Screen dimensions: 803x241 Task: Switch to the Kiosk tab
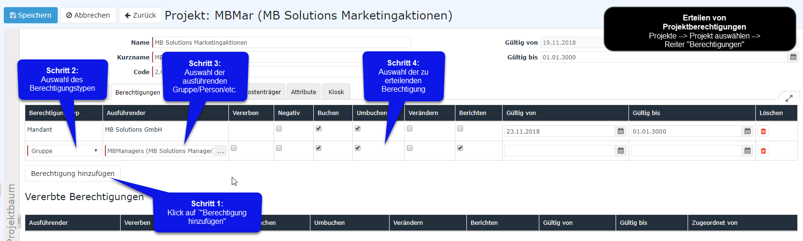[336, 92]
